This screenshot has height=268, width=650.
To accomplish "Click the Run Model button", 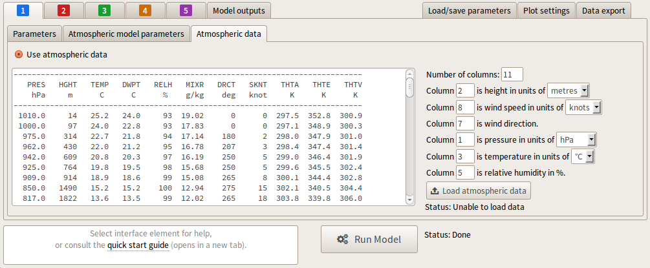I will tap(369, 239).
